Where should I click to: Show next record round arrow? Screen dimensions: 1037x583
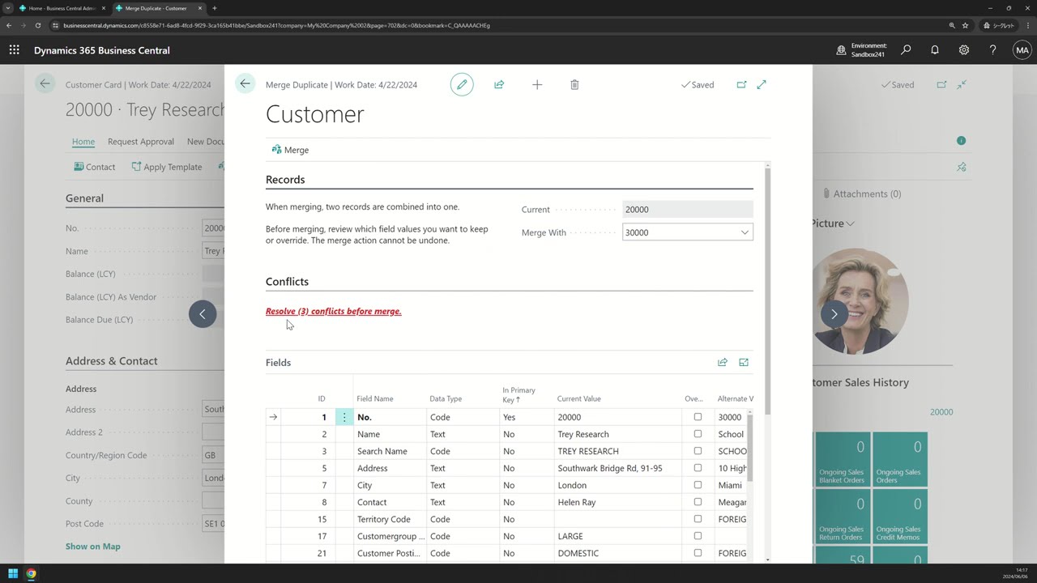(x=834, y=314)
